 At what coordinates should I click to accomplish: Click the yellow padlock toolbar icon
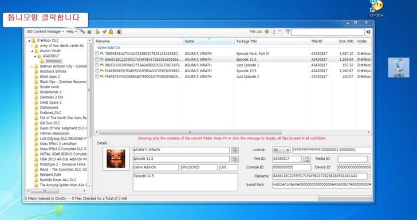[x=111, y=32]
